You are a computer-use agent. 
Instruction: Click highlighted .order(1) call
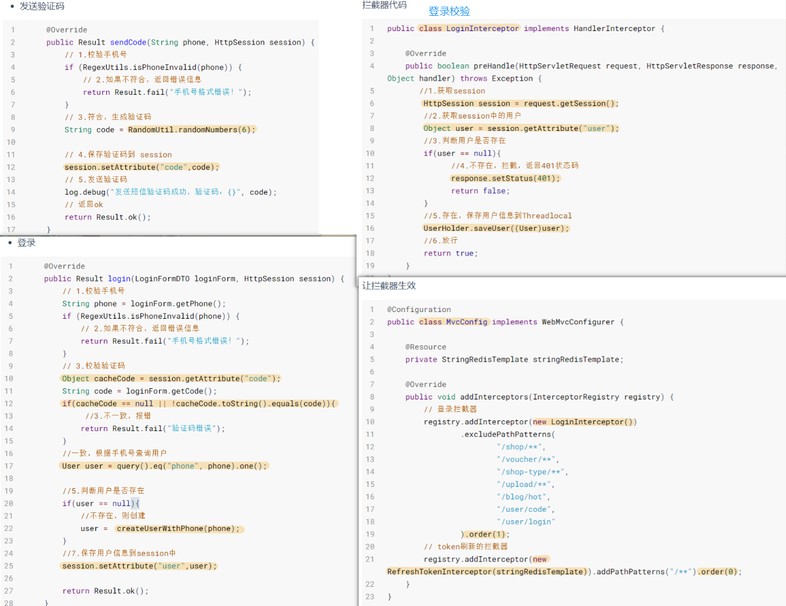click(485, 534)
